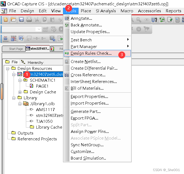Click the Undo arrow icon

60,20
